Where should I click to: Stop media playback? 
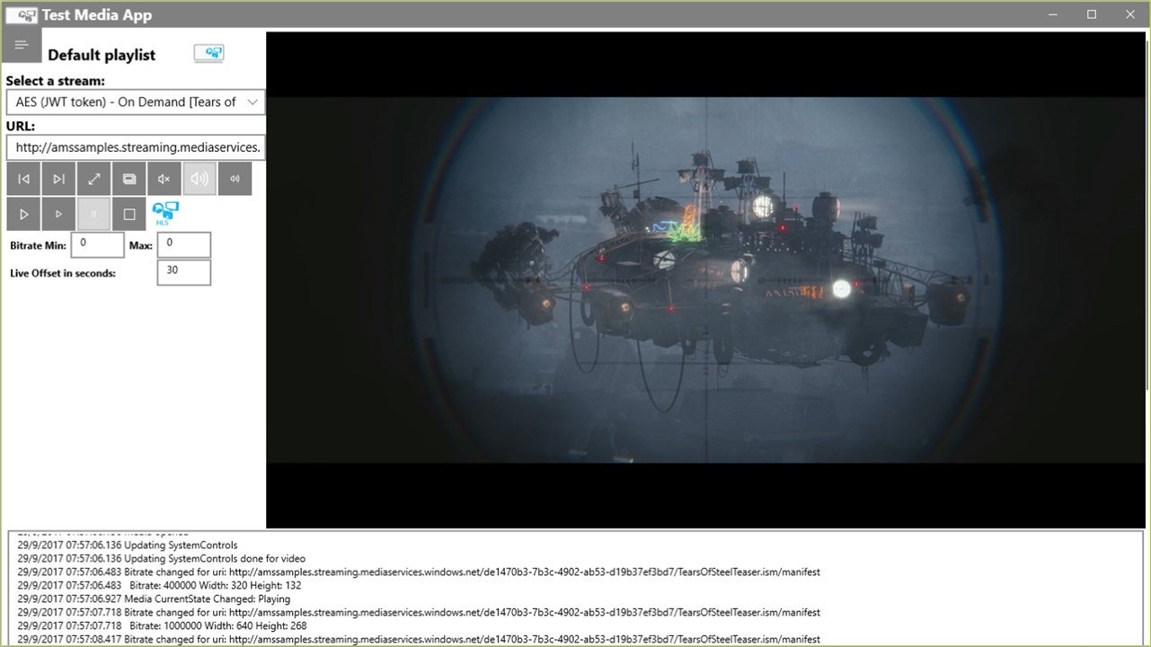coord(128,214)
